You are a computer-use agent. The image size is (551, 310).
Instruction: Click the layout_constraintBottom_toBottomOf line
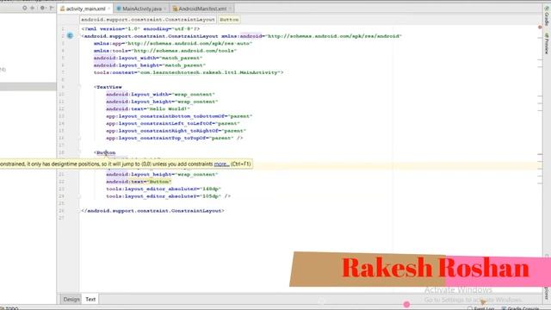point(179,116)
